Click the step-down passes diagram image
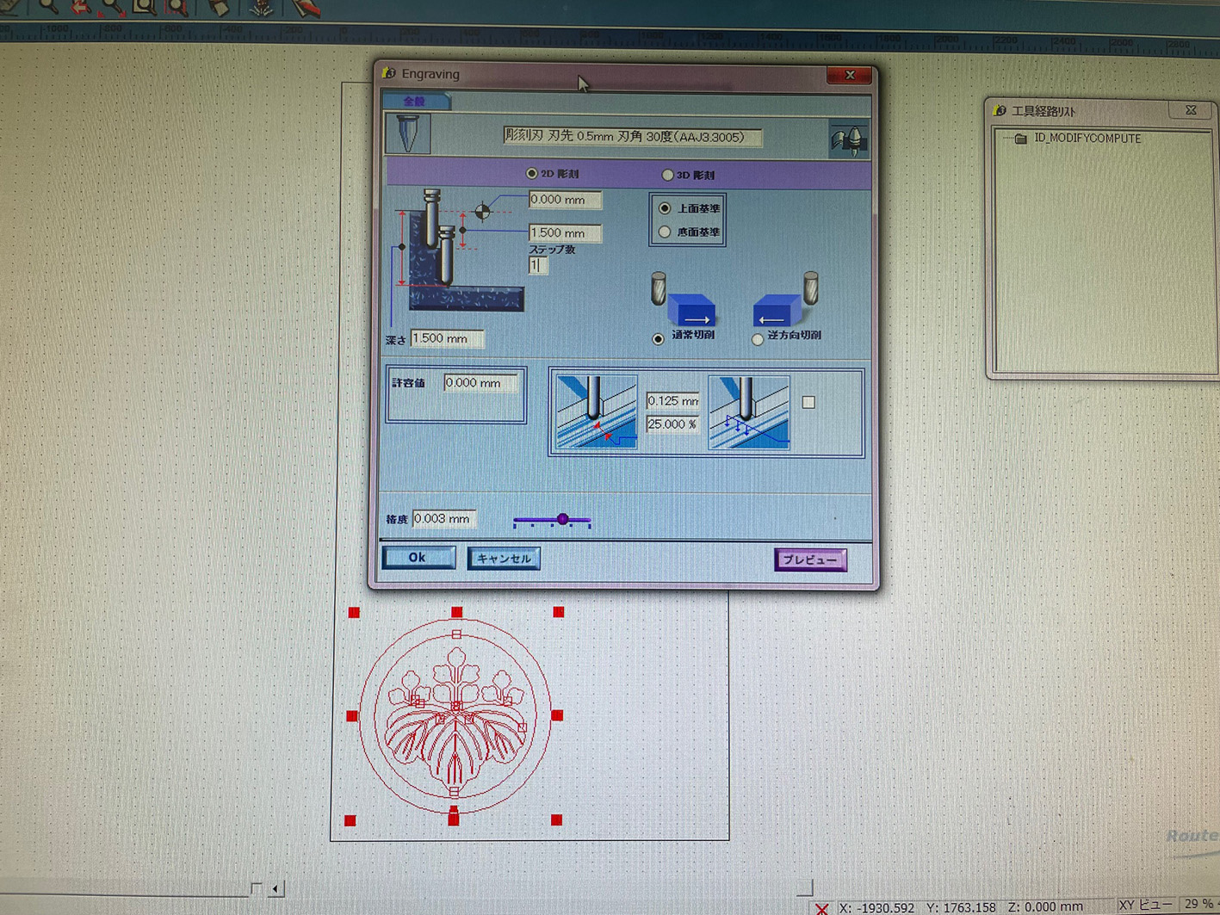The height and width of the screenshot is (915, 1220). pyautogui.click(x=748, y=412)
